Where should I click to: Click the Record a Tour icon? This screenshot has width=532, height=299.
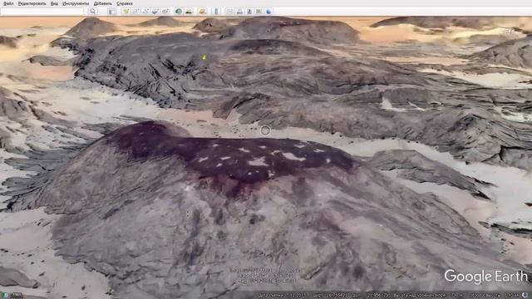165,11
